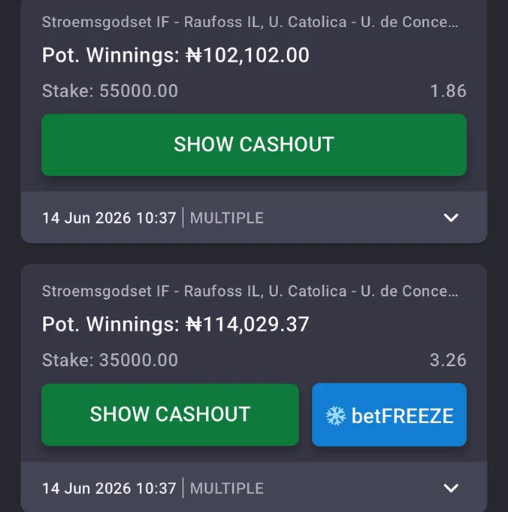Click the snowflake icon on betFREEZE button
Image resolution: width=508 pixels, height=512 pixels.
336,416
